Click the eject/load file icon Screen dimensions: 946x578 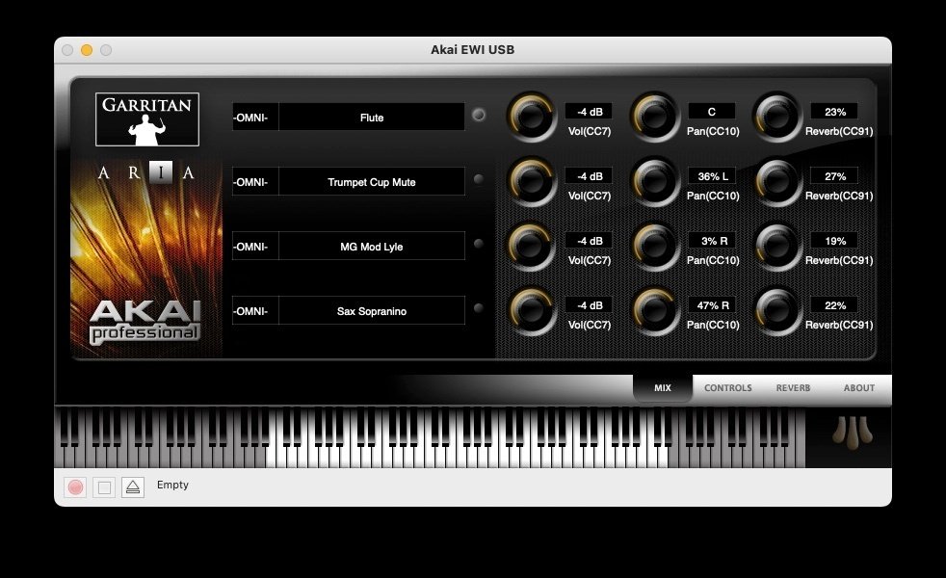pyautogui.click(x=133, y=486)
